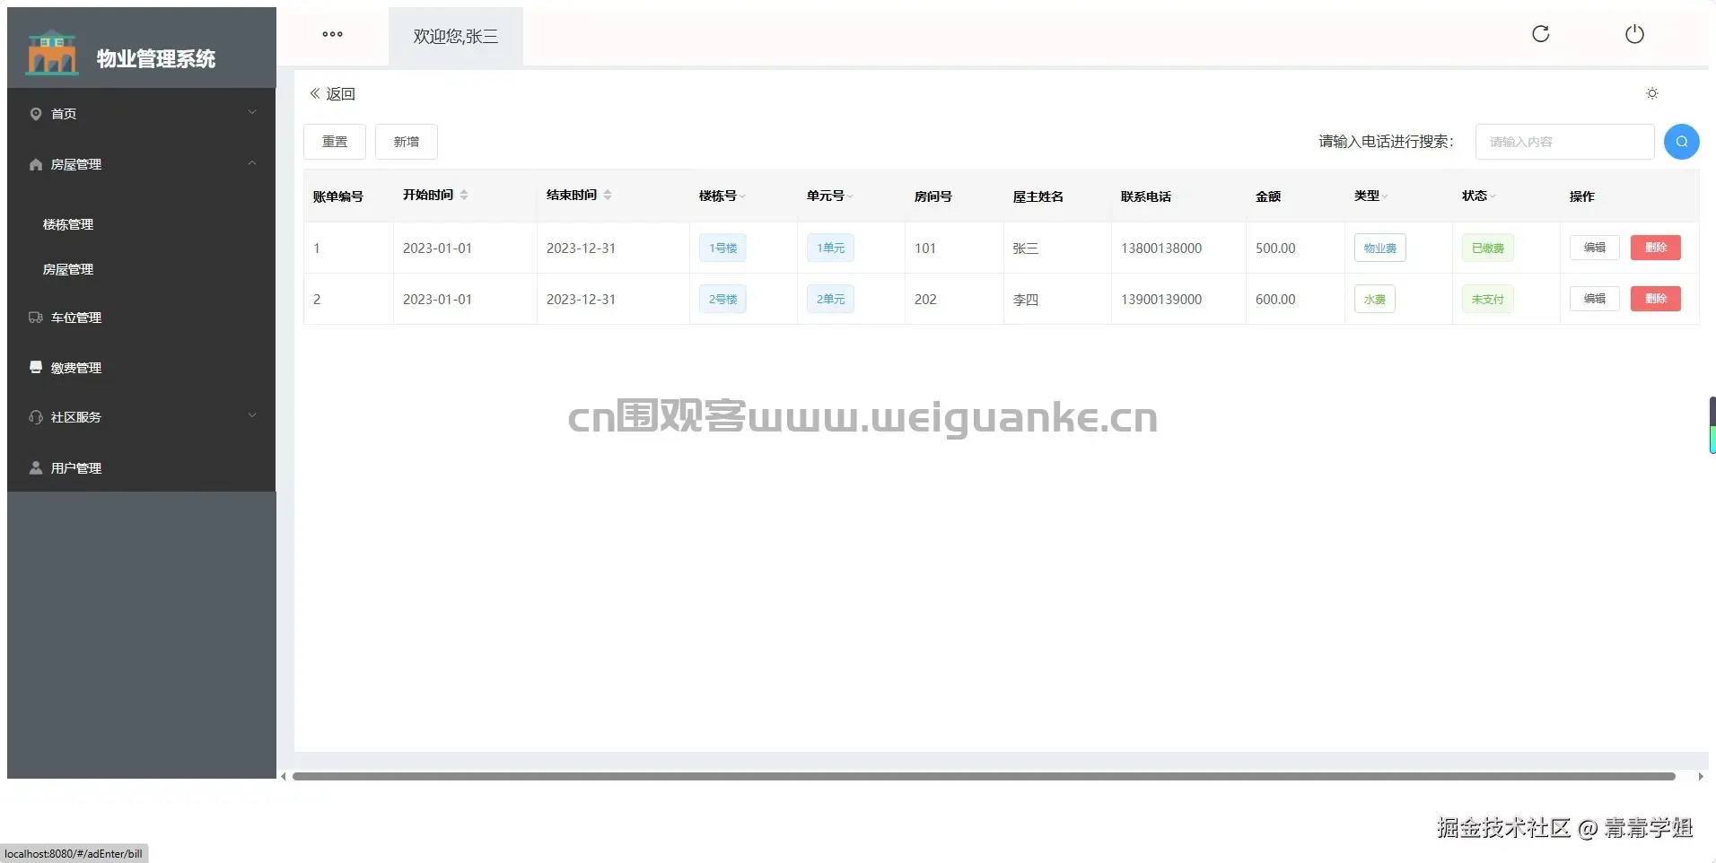Click the 返回 back arrow icon
This screenshot has width=1716, height=863.
coord(315,93)
